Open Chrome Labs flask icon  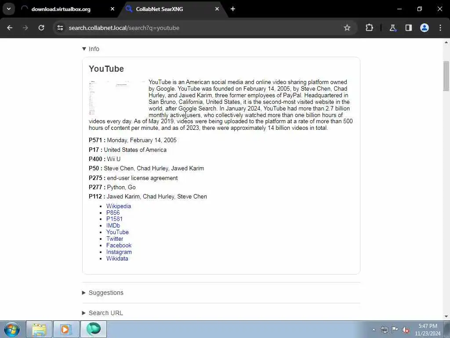tap(392, 28)
